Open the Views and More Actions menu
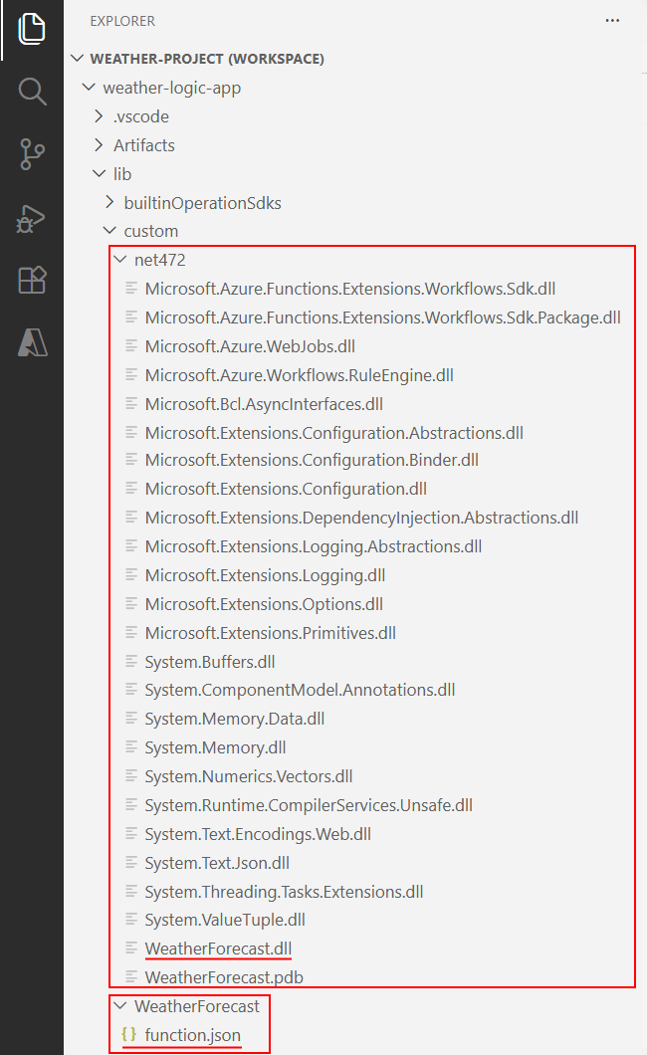This screenshot has width=647, height=1055. 612,20
